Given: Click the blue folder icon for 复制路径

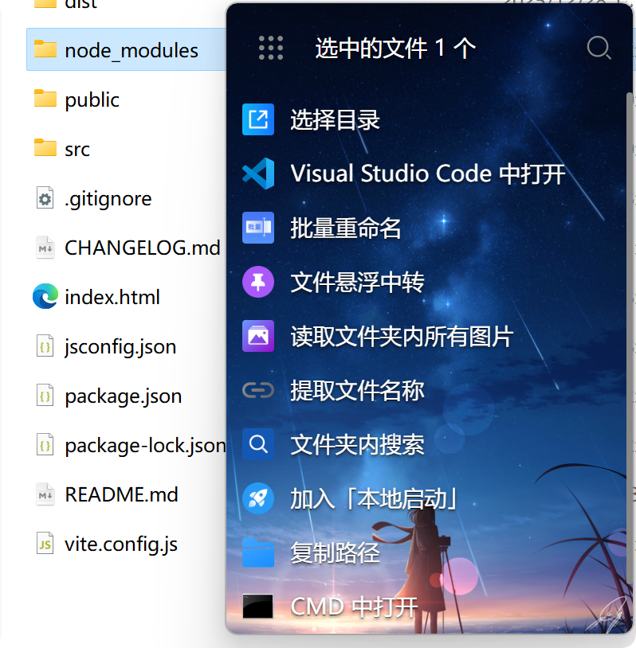Looking at the screenshot, I should point(257,552).
